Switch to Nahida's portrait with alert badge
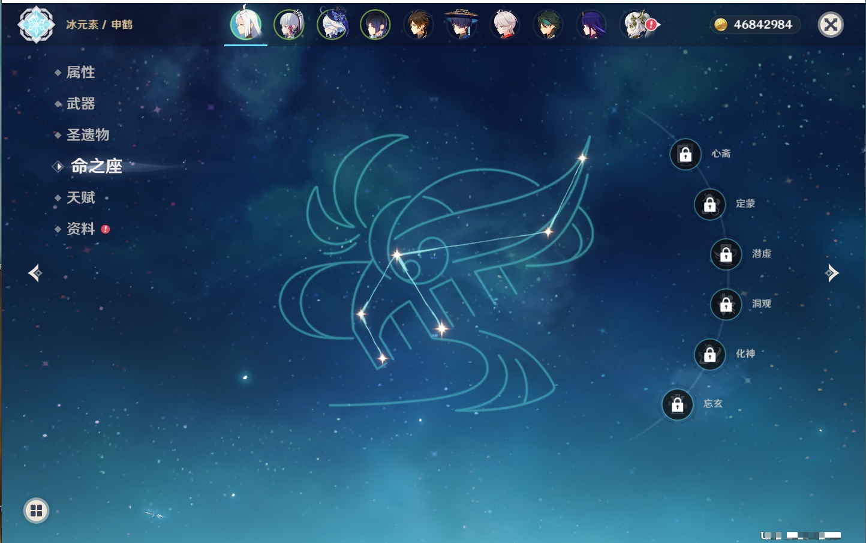Screen dimensions: 866x543 coord(637,25)
